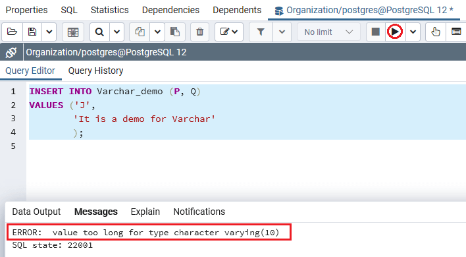
Task: Click the SQL state: 22001 text
Action: [52, 245]
